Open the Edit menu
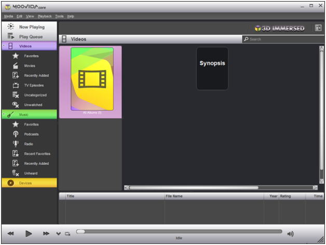The image size is (326, 245). [x=20, y=16]
